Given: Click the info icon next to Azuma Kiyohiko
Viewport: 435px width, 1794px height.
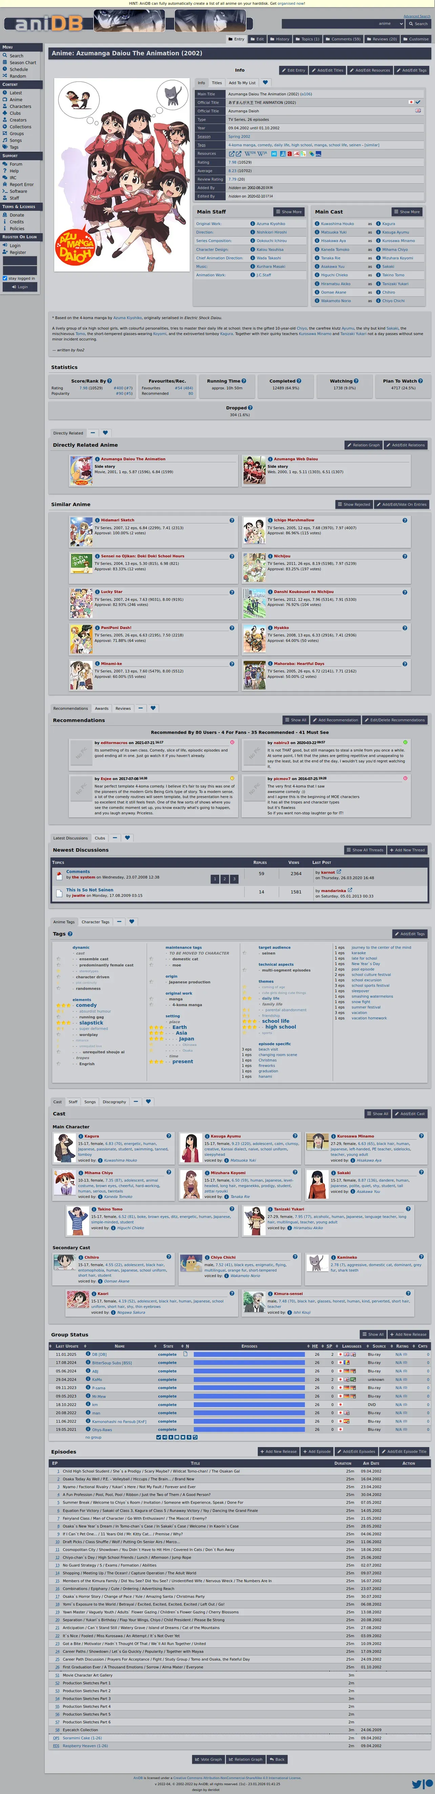Looking at the screenshot, I should coord(252,224).
